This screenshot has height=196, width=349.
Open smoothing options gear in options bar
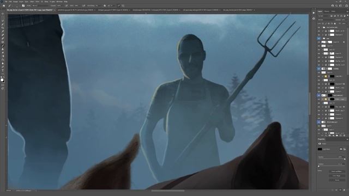pyautogui.click(x=105, y=5)
